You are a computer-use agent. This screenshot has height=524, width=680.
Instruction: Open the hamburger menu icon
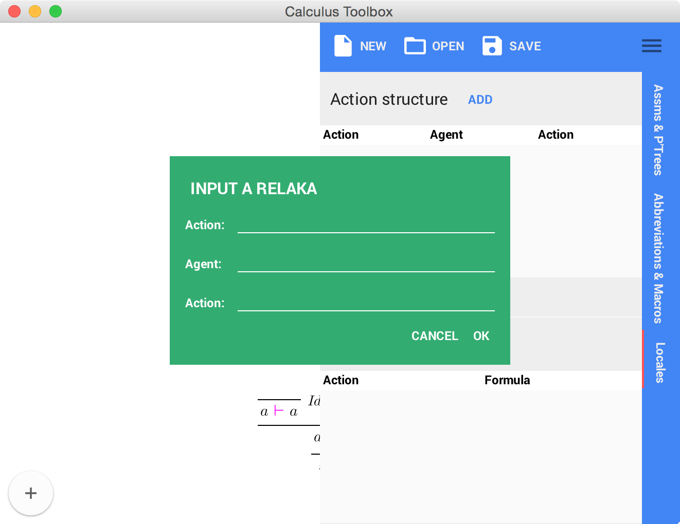coord(652,46)
